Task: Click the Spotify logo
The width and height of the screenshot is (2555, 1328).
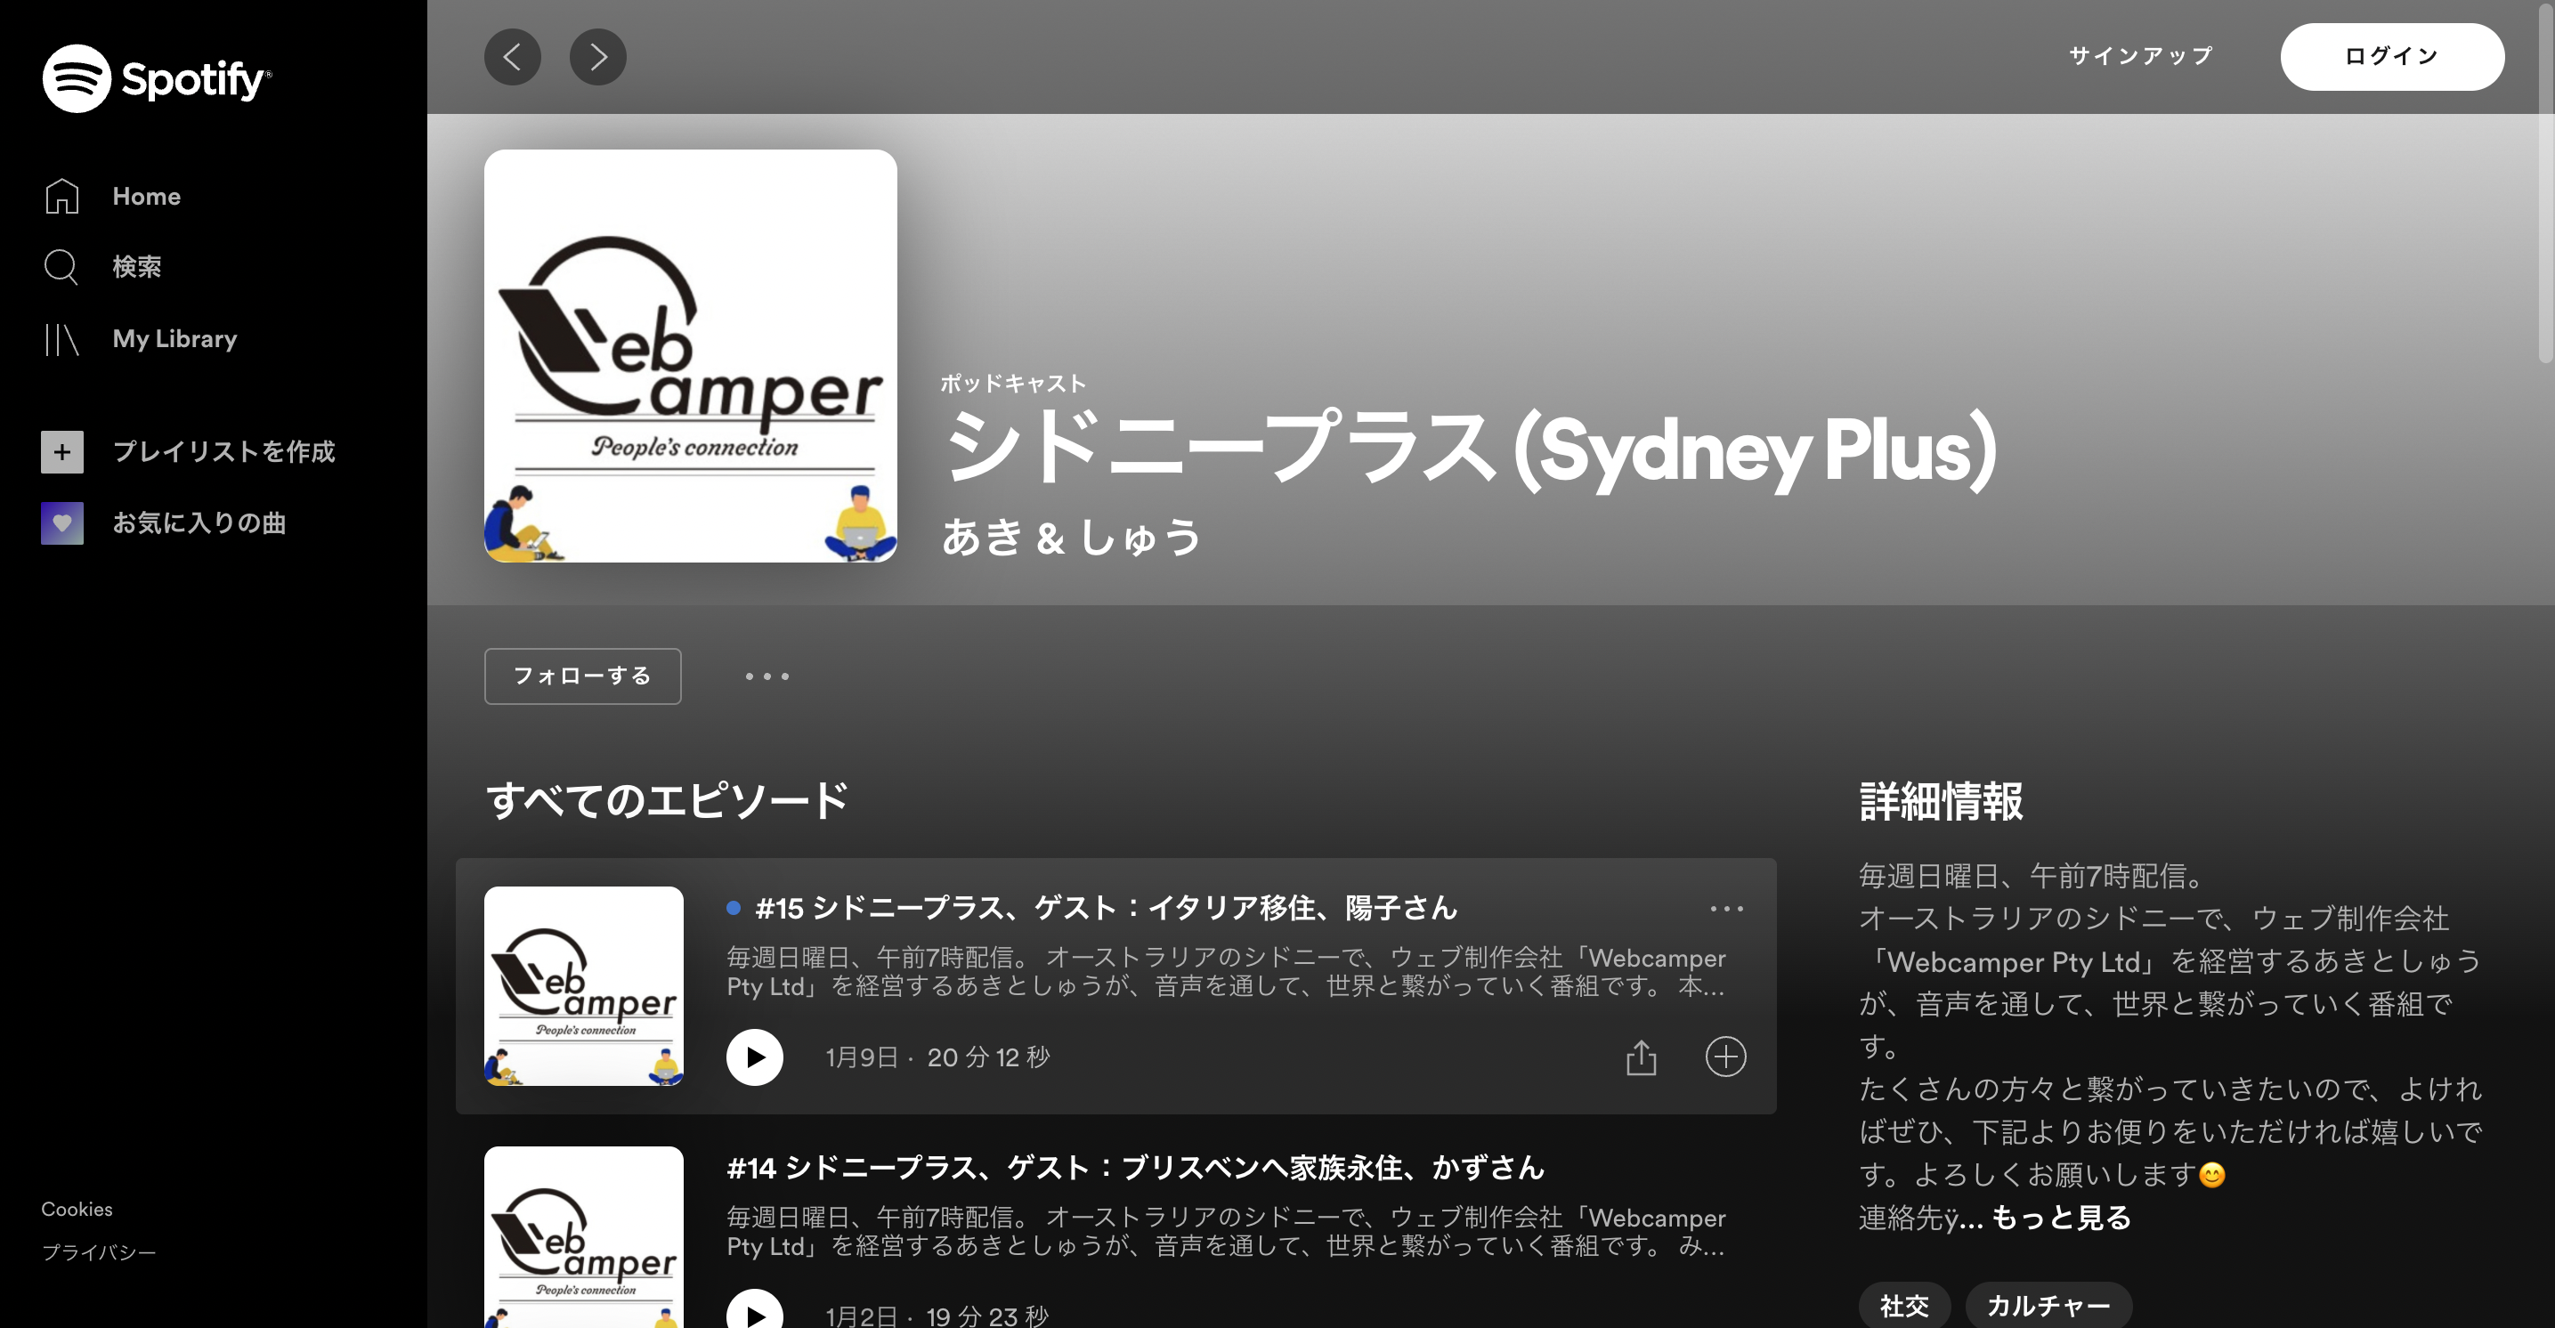Action: (x=157, y=78)
